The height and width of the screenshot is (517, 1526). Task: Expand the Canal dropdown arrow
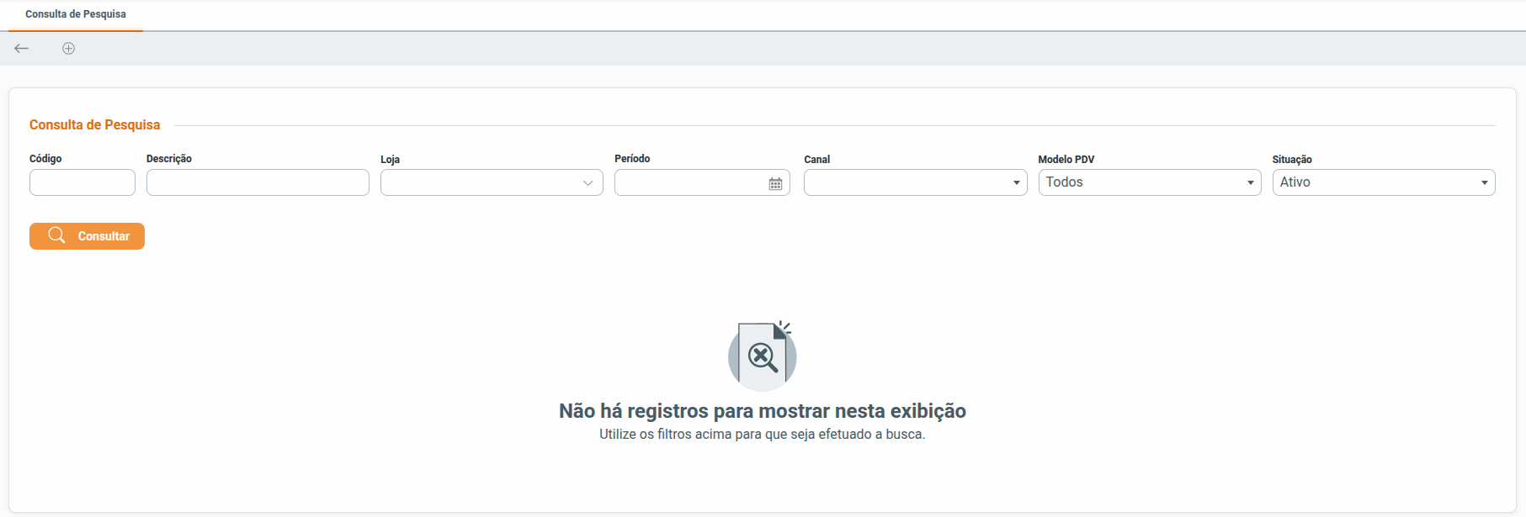point(1016,183)
